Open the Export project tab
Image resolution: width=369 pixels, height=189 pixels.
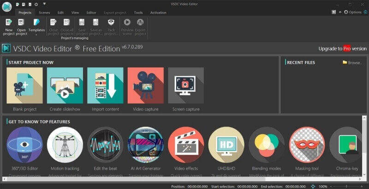(x=115, y=13)
